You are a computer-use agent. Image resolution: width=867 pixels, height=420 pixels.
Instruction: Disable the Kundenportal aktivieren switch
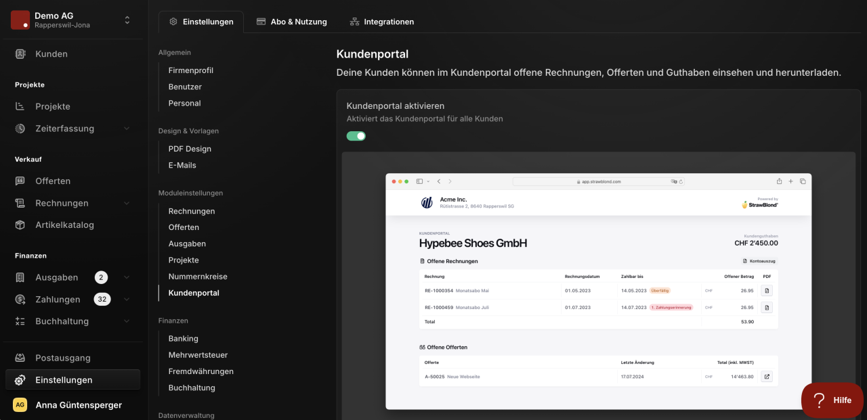tap(356, 136)
